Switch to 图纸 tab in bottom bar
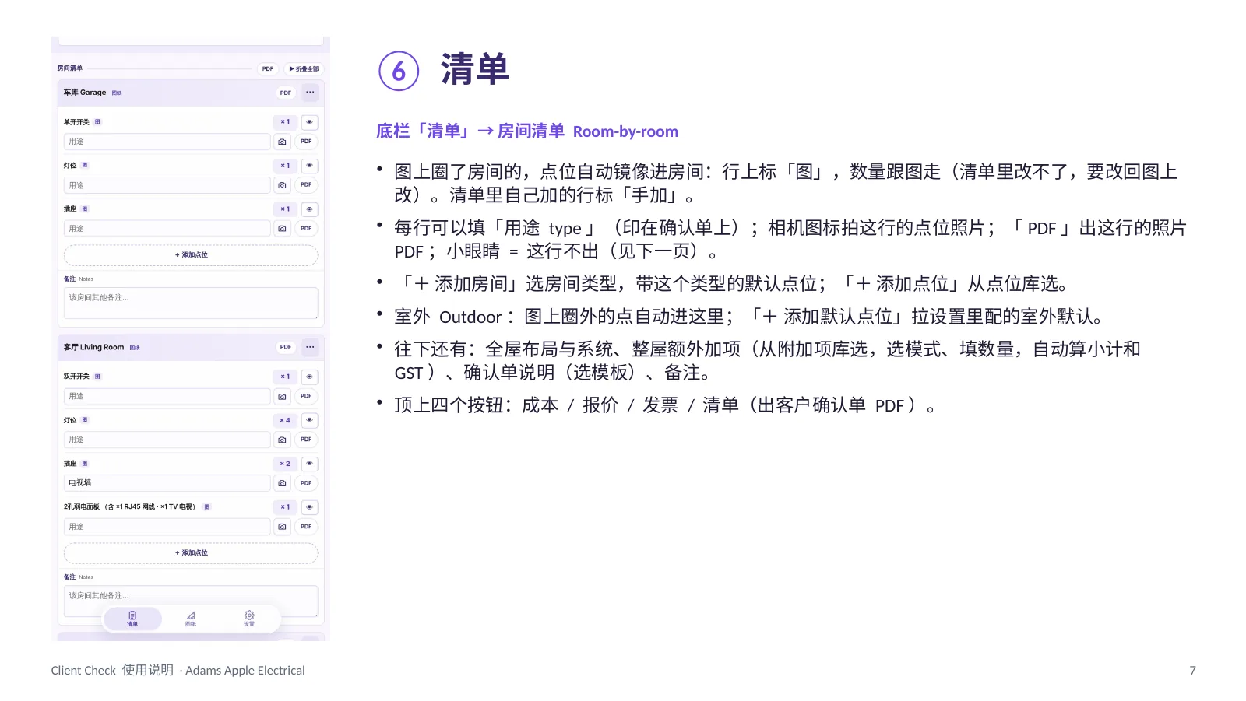Viewport: 1246px width, 701px height. (x=191, y=619)
